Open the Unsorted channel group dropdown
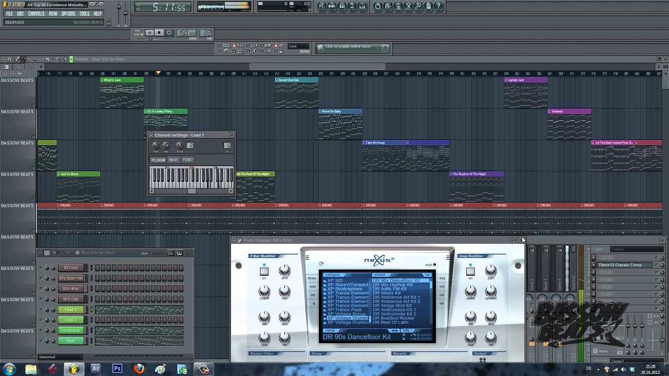Image resolution: width=669 pixels, height=376 pixels. click(x=61, y=357)
